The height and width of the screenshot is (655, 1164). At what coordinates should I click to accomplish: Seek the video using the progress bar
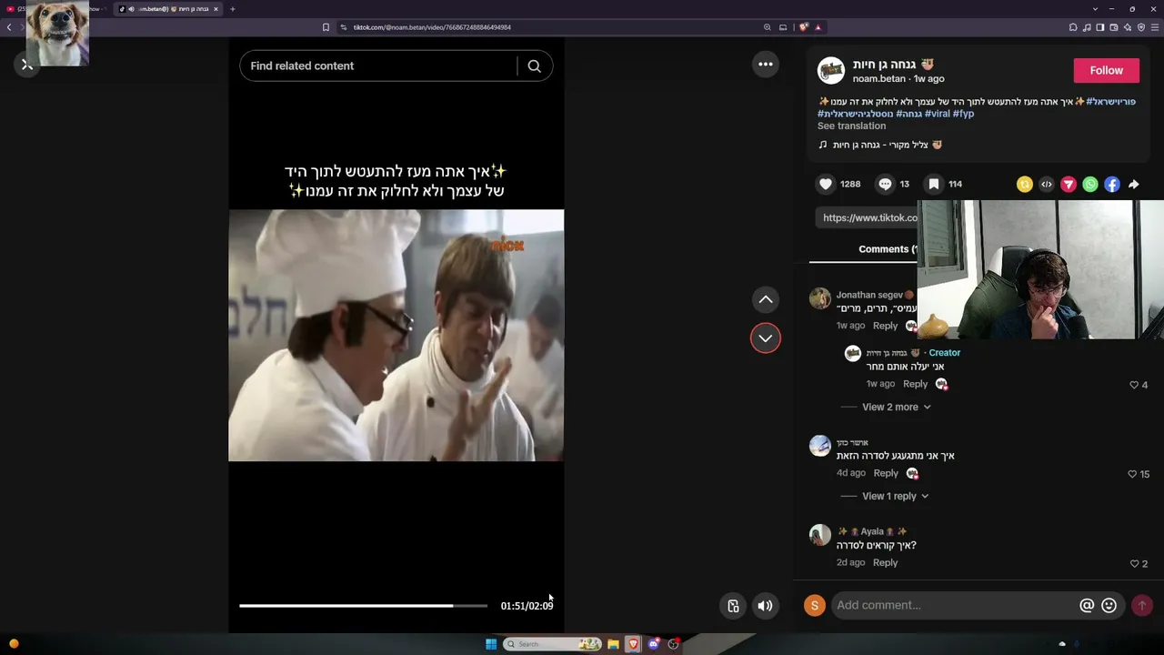[363, 605]
